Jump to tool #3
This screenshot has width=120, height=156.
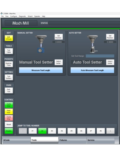[x=52, y=131]
